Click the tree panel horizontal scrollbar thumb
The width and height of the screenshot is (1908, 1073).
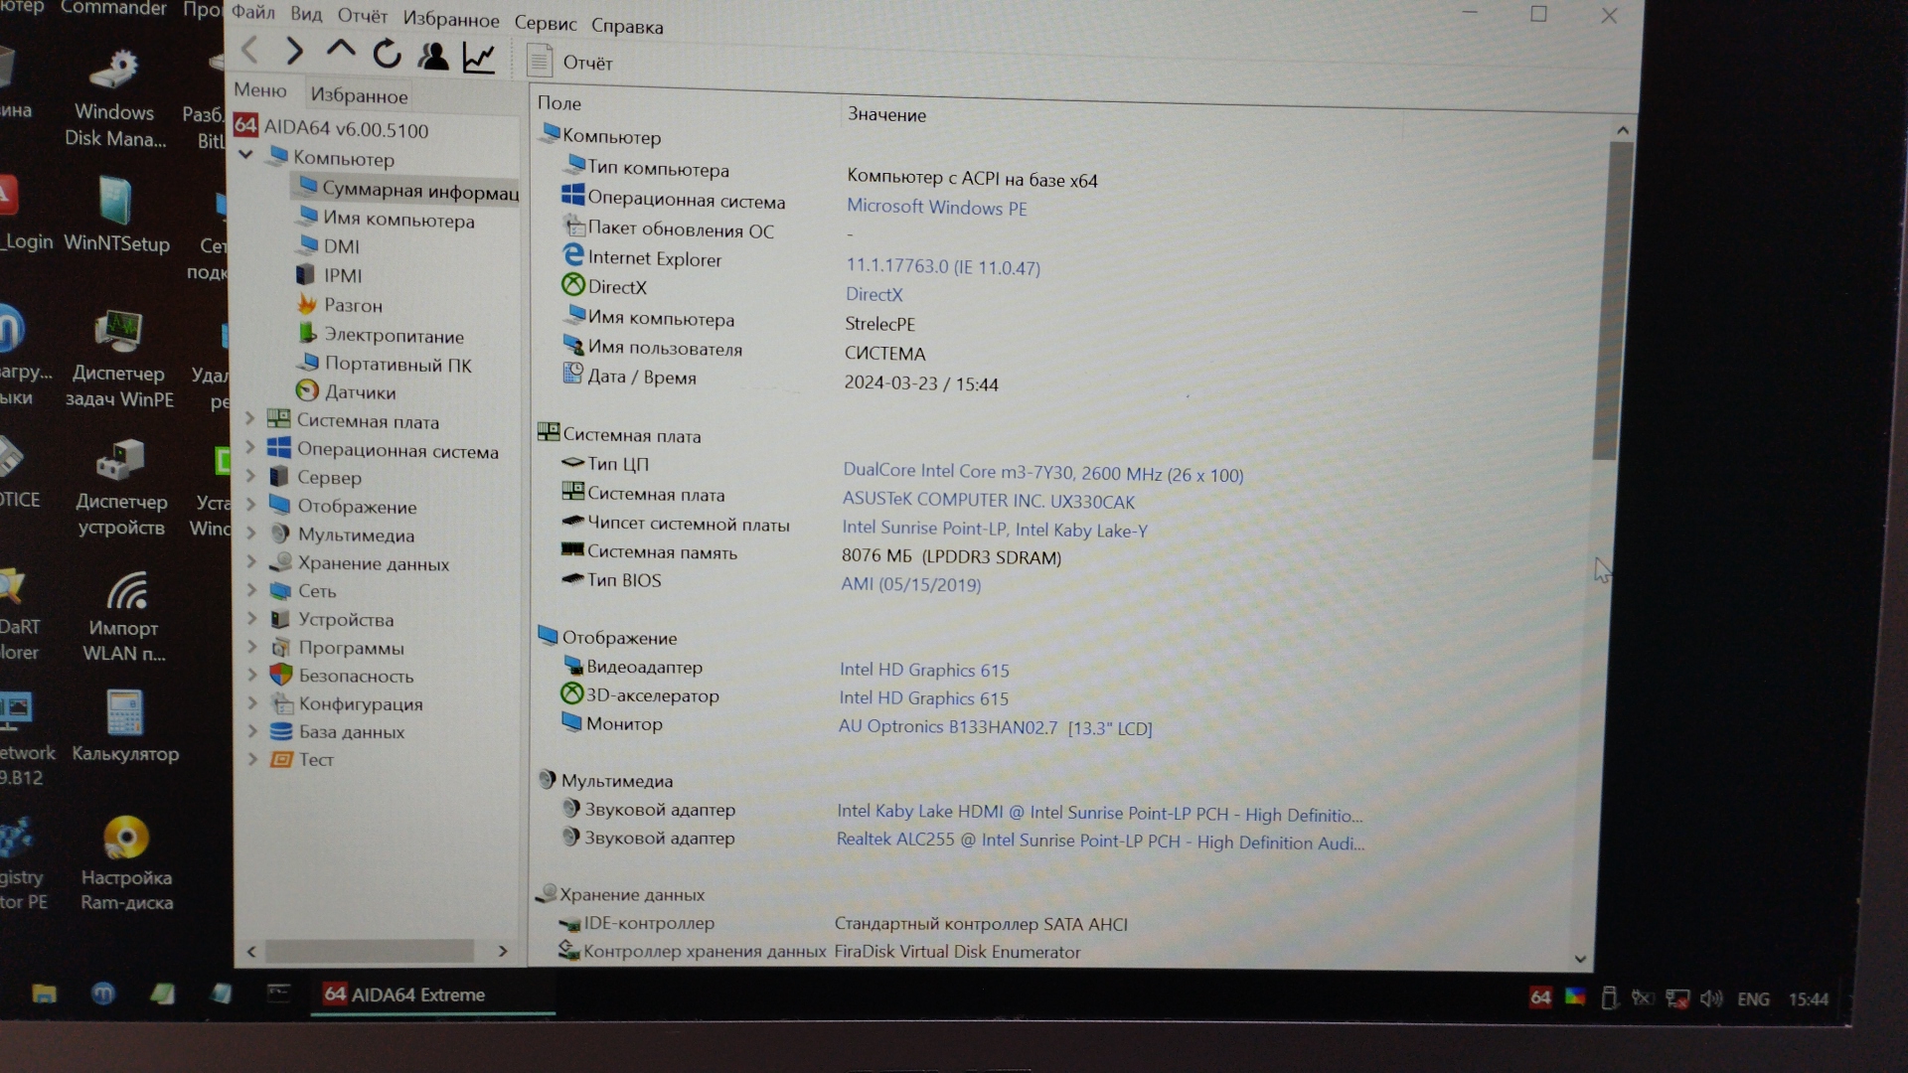coord(369,951)
